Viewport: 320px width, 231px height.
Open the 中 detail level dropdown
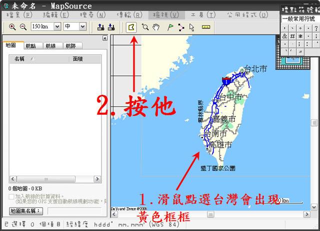(82, 26)
